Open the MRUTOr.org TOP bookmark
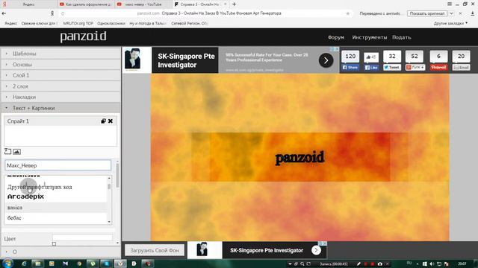Viewport: 478px width, 268px height. point(78,23)
